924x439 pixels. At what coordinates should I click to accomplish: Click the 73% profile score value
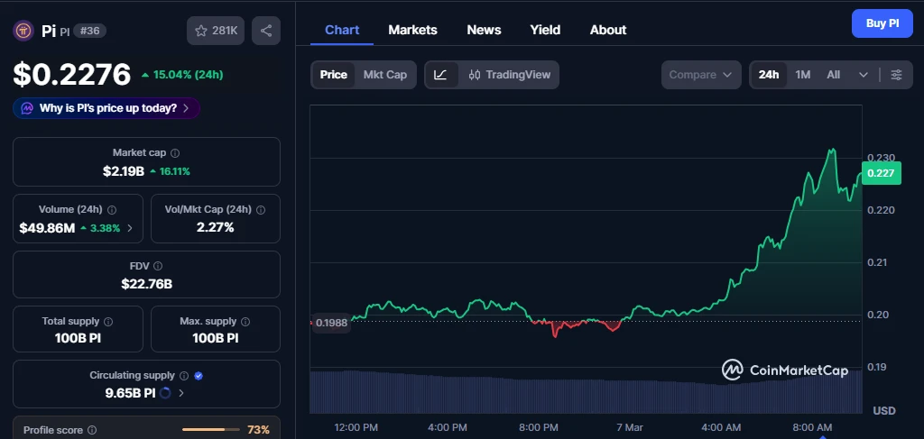tap(258, 430)
